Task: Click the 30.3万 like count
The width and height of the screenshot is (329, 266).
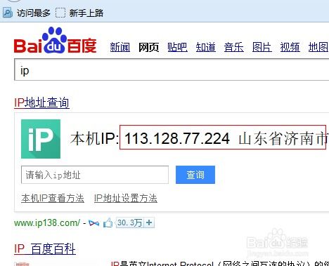Action: point(130,222)
